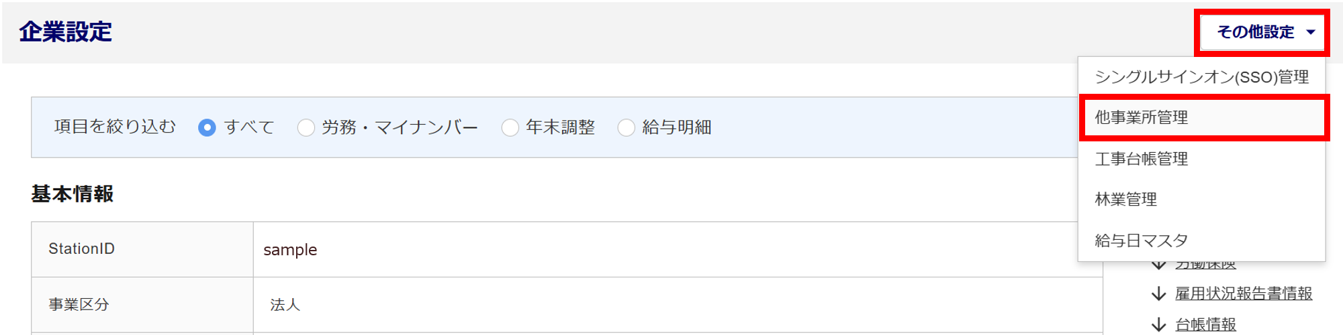This screenshot has height=335, width=1343.
Task: Open 工事台帳管理 from the dropdown list
Action: click(x=1142, y=159)
